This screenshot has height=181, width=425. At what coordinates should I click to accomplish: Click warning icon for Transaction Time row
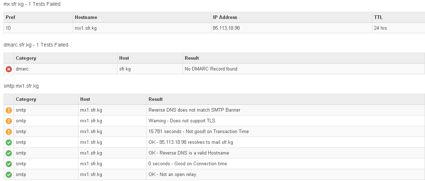(9, 132)
